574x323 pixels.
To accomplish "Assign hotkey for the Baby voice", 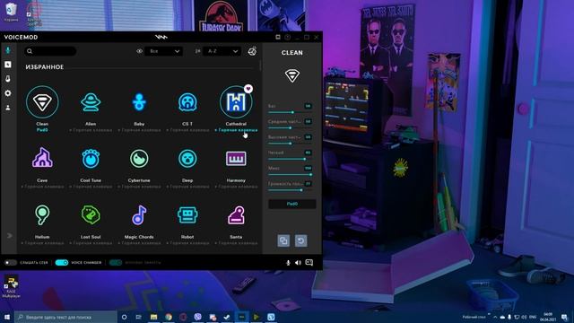I will [x=139, y=130].
